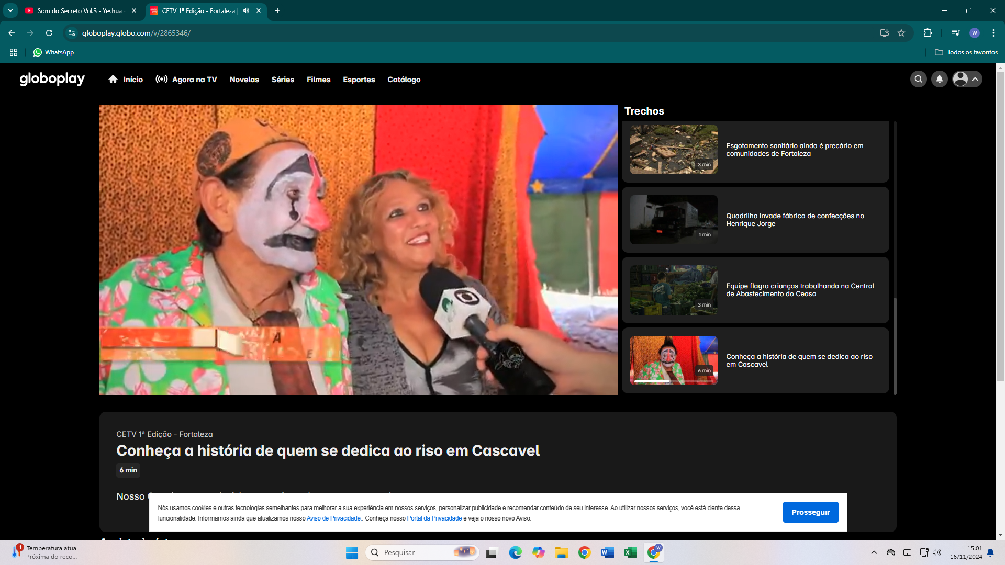Switch to Som do Secreto tab

(x=79, y=10)
